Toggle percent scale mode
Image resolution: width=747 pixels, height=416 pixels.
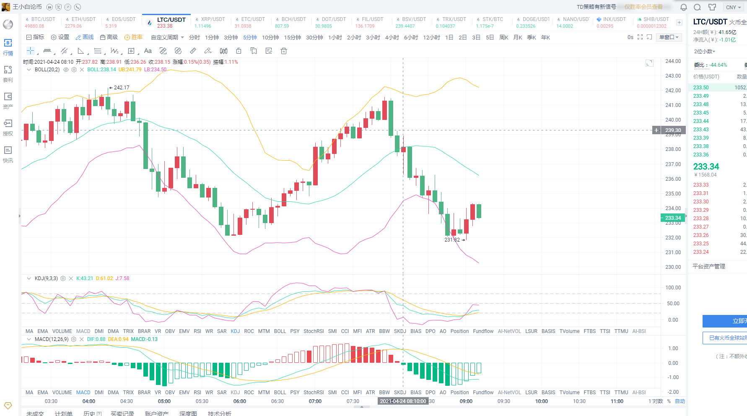[x=669, y=401]
